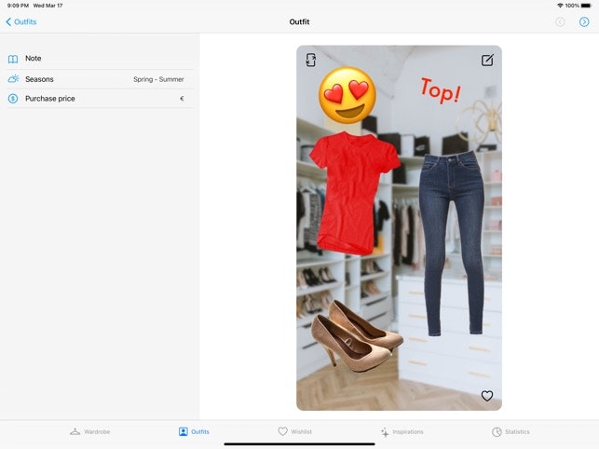Tap the Outfit page title

coord(299,21)
